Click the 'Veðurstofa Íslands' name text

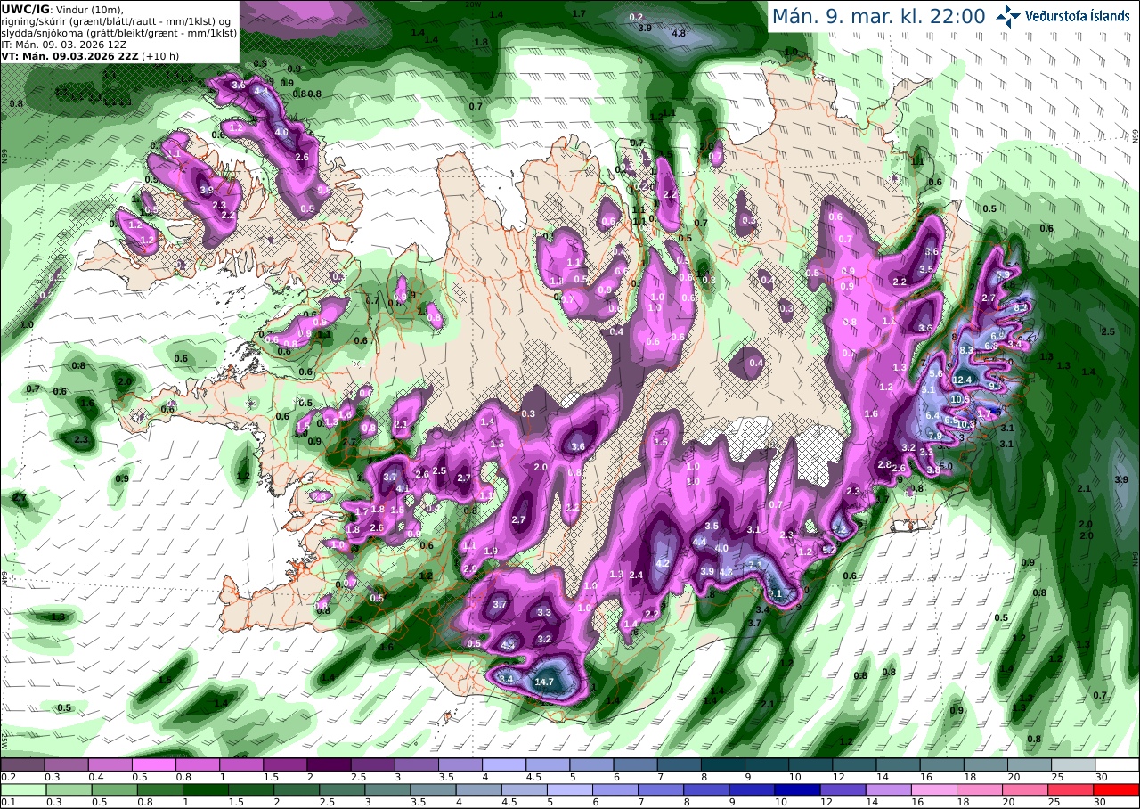[x=1078, y=16]
